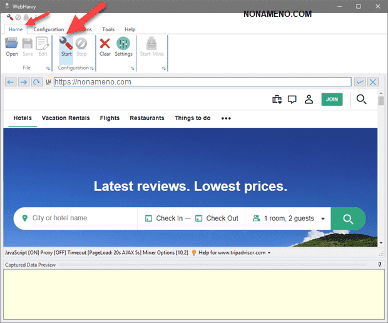
Task: Expand the Configuration group dialog launcher
Action: 92,68
